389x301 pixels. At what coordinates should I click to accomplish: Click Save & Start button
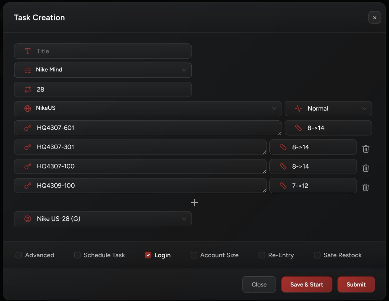pyautogui.click(x=307, y=284)
